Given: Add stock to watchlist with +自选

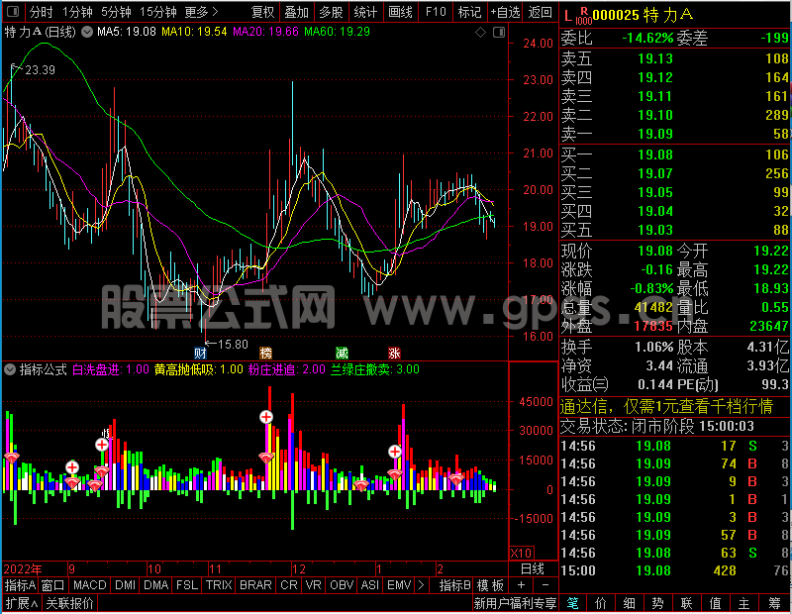Looking at the screenshot, I should coord(505,12).
